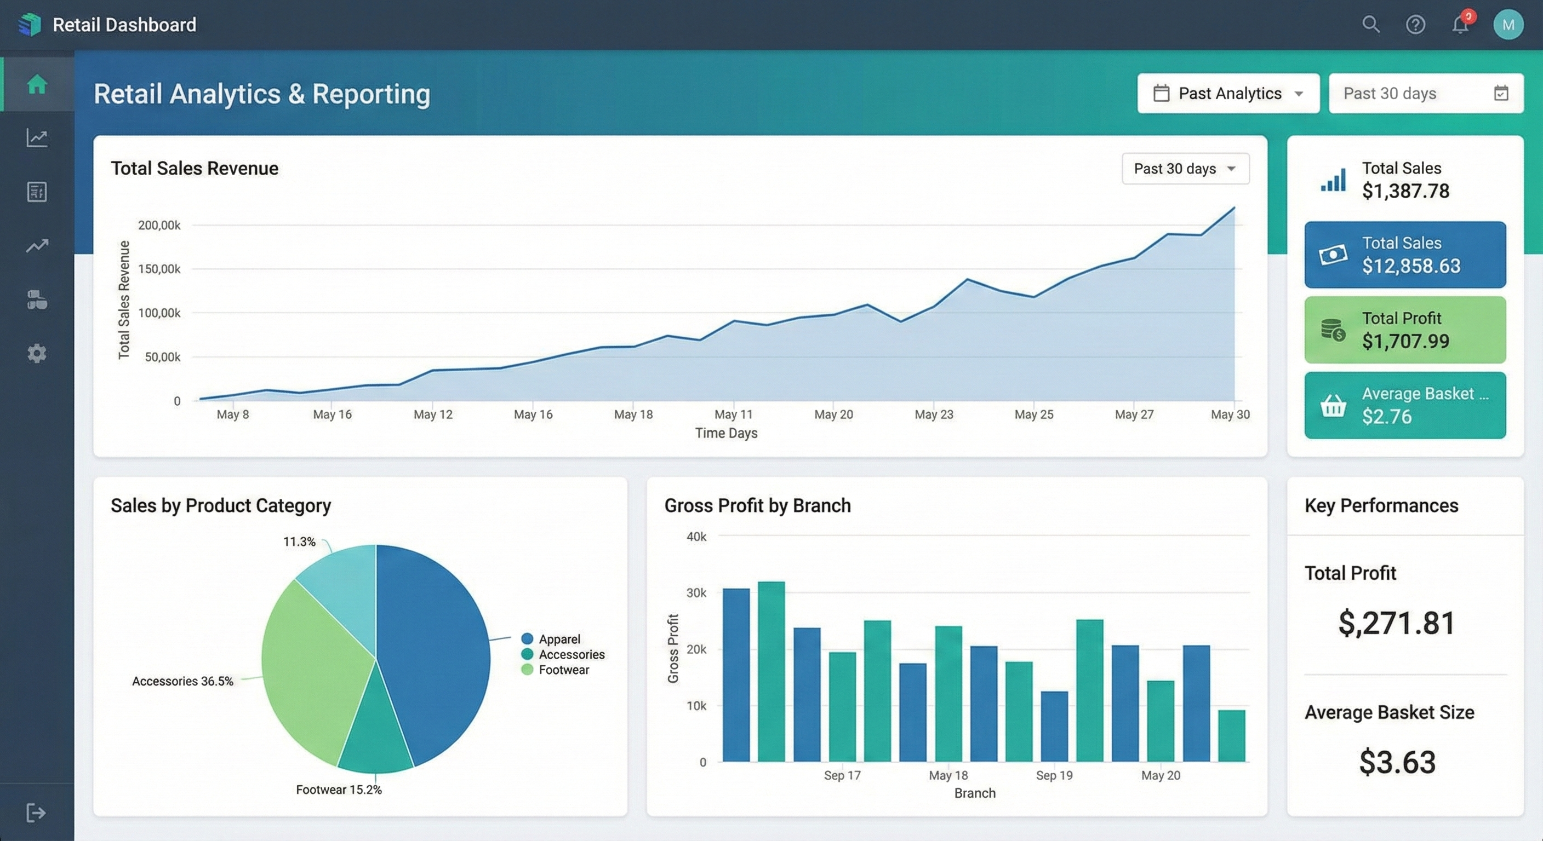
Task: Open the help question-mark icon
Action: pos(1415,24)
